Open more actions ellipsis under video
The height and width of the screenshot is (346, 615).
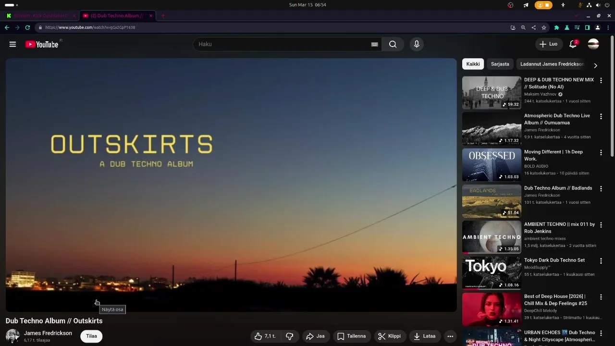point(450,336)
